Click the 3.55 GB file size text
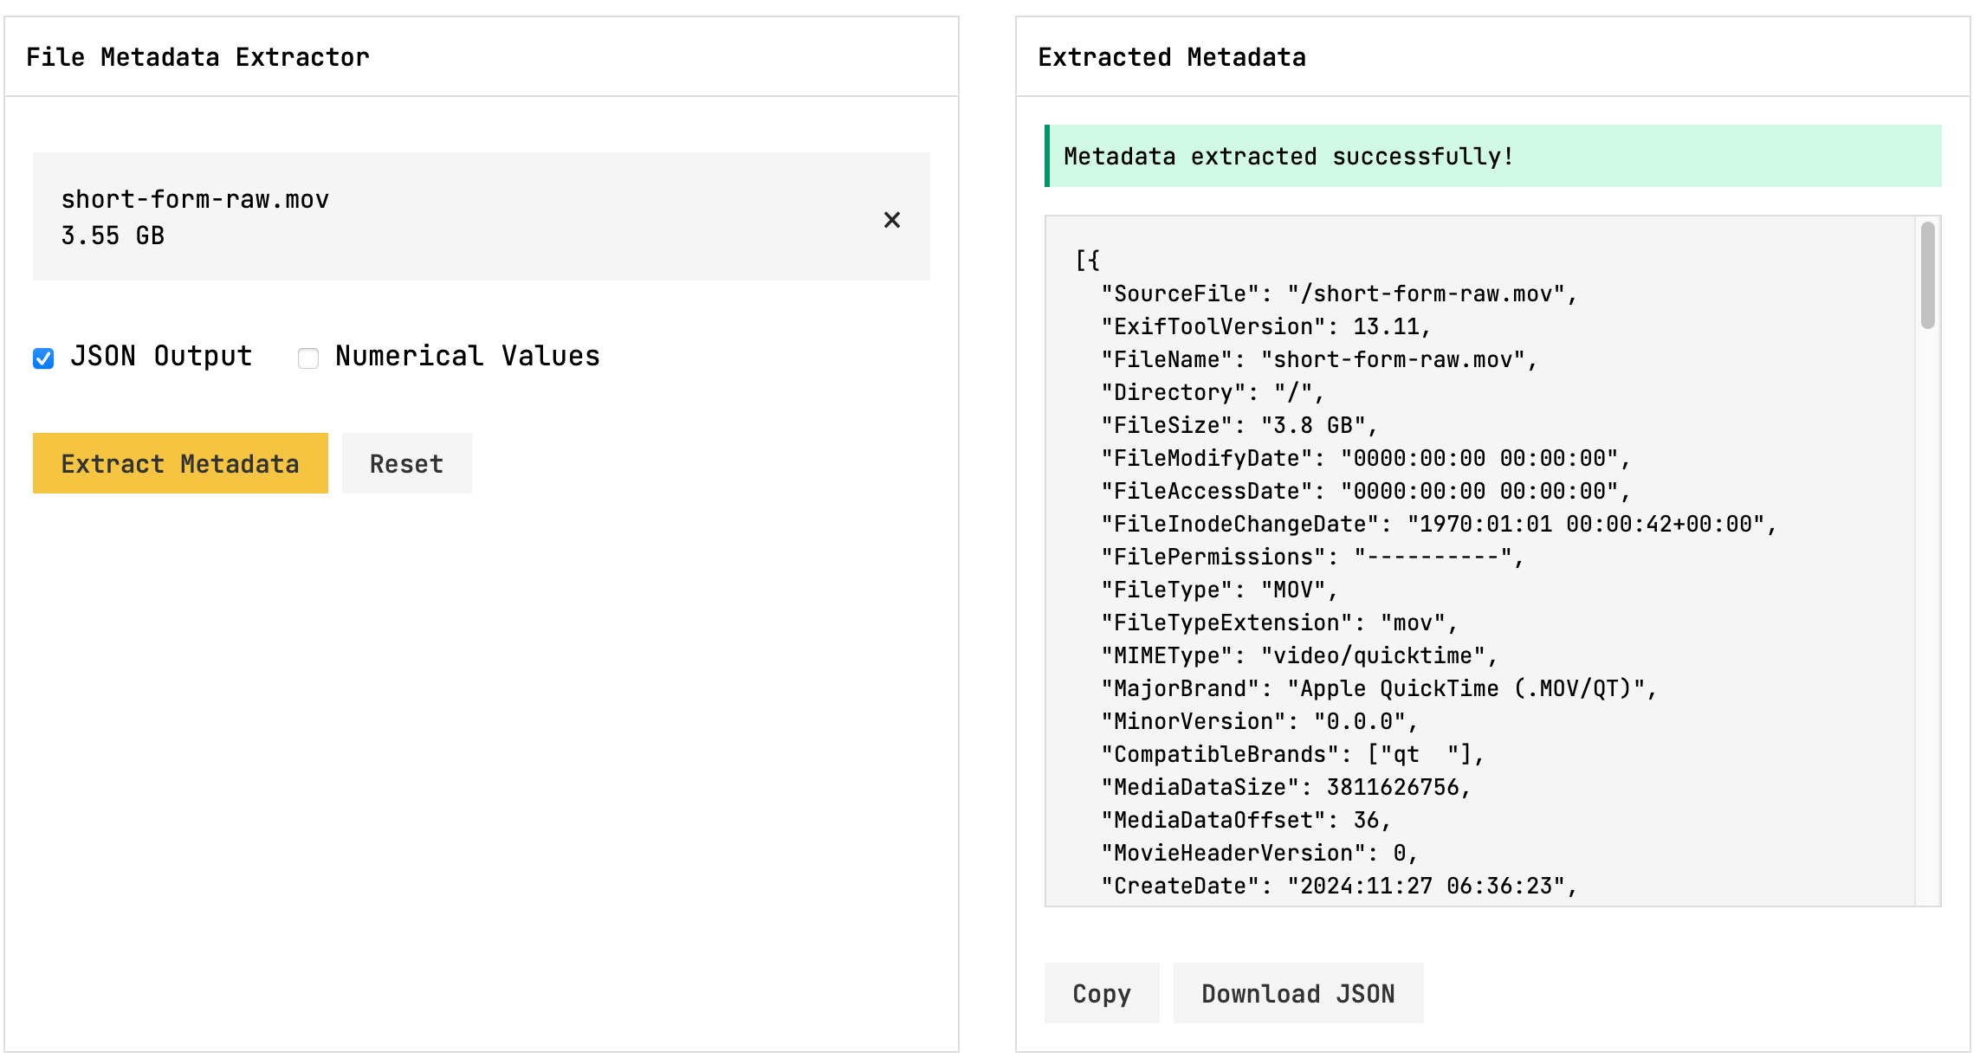 click(113, 235)
